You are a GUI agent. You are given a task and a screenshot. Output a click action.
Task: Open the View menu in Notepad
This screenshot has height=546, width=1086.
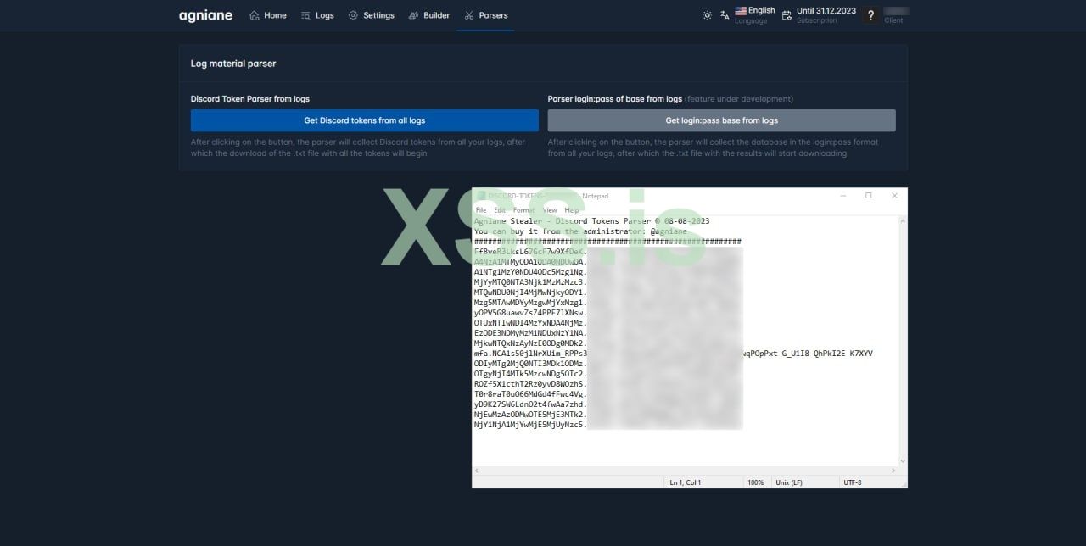[550, 210]
